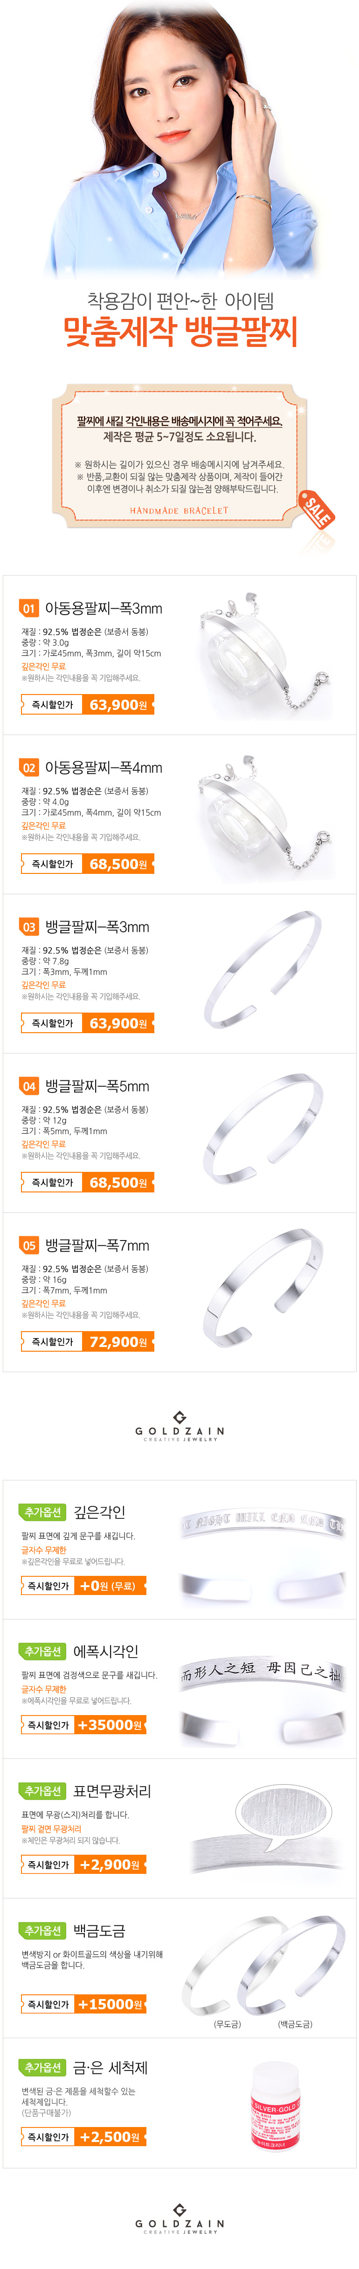The width and height of the screenshot is (359, 2269).
Task: Click the top GOLDZAIN logo
Action: (x=179, y=1428)
